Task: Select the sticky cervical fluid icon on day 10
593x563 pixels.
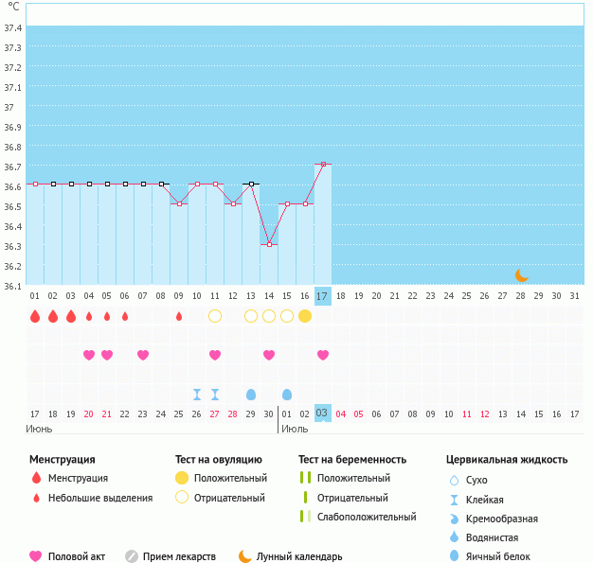Action: [197, 395]
